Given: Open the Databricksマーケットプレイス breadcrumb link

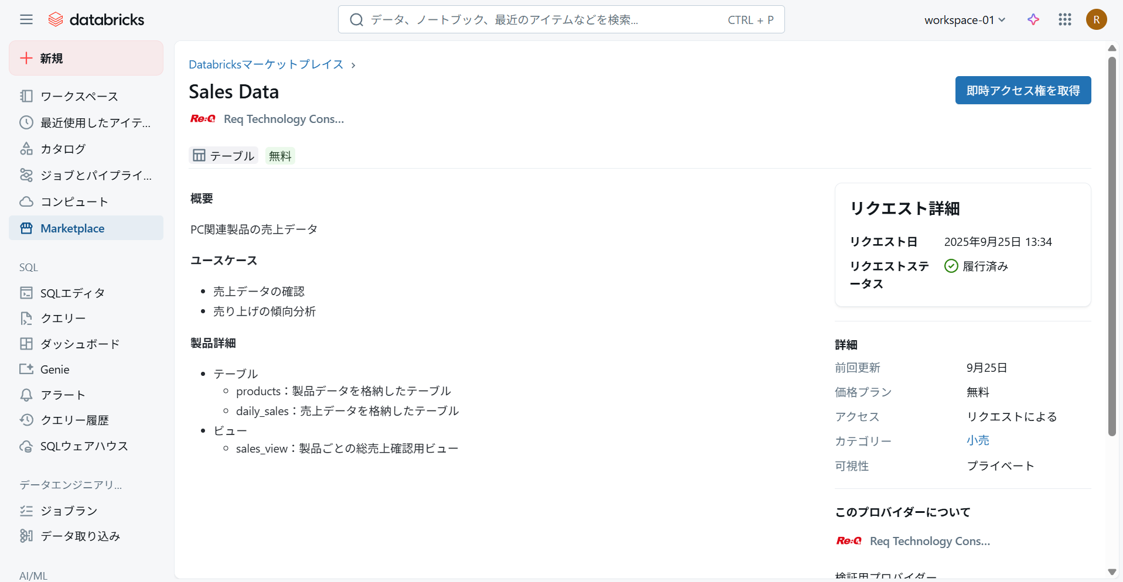Looking at the screenshot, I should point(266,64).
